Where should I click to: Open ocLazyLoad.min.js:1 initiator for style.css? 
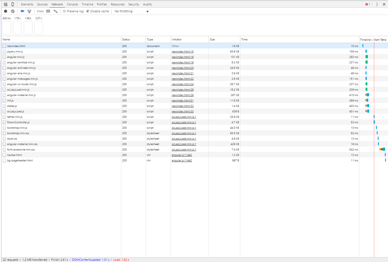tap(184, 139)
